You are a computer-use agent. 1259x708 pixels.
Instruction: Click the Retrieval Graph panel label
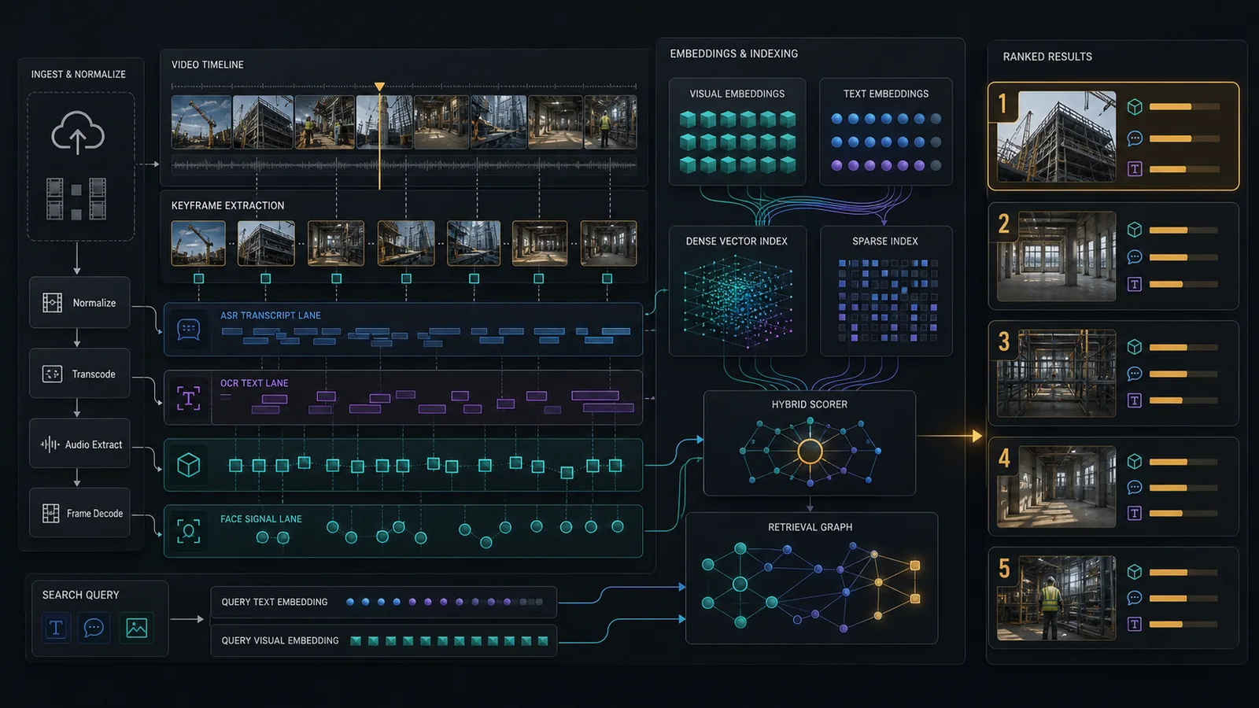tap(810, 527)
